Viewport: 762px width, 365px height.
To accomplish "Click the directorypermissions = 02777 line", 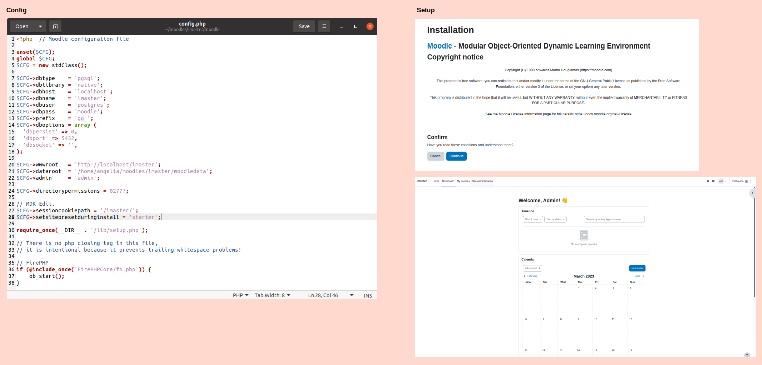I will pyautogui.click(x=73, y=191).
